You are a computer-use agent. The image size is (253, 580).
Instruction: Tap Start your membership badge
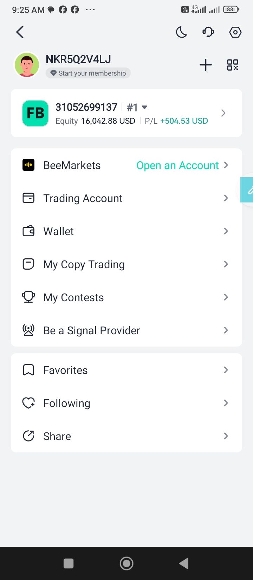coord(88,73)
